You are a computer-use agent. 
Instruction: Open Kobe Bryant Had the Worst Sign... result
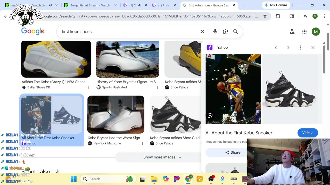[115, 138]
